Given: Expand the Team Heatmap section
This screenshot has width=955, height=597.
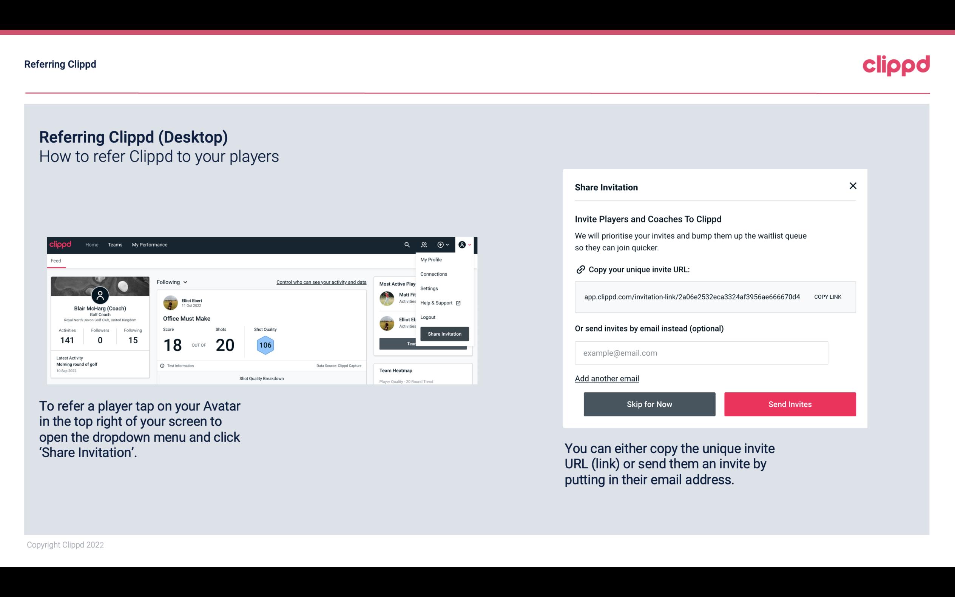Looking at the screenshot, I should (396, 370).
